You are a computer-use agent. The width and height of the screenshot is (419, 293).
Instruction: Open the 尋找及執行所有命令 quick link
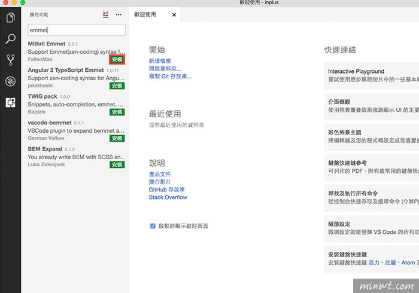point(372,198)
